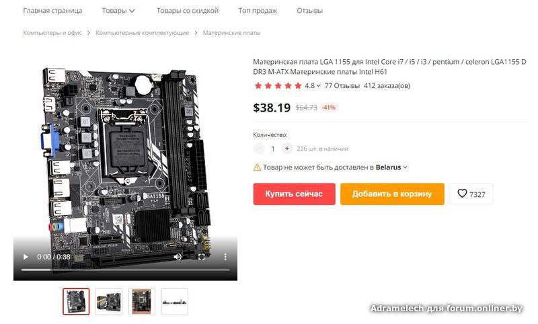This screenshot has height=324, width=538.
Task: Select the second motherboard thumbnail
Action: click(109, 302)
